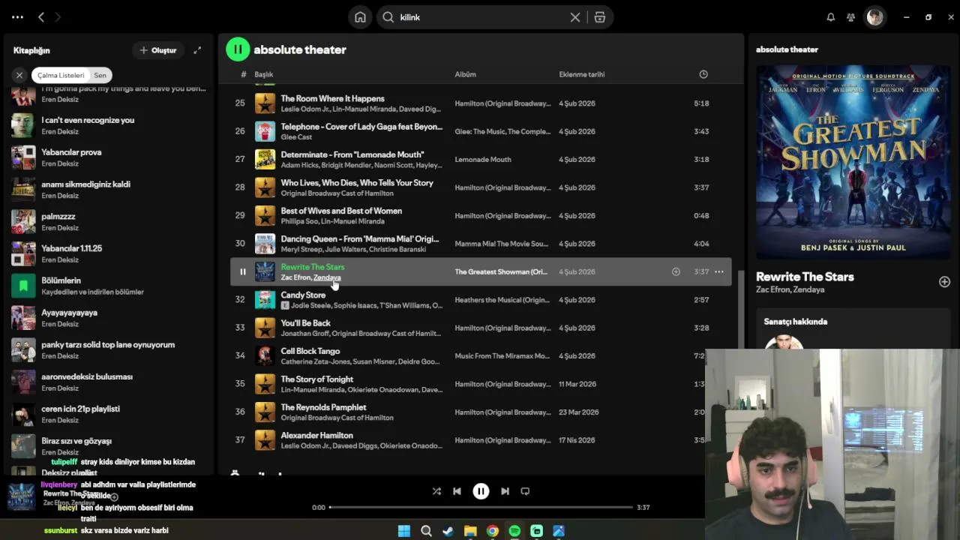Clear the search field text
Image resolution: width=960 pixels, height=540 pixels.
(x=575, y=17)
